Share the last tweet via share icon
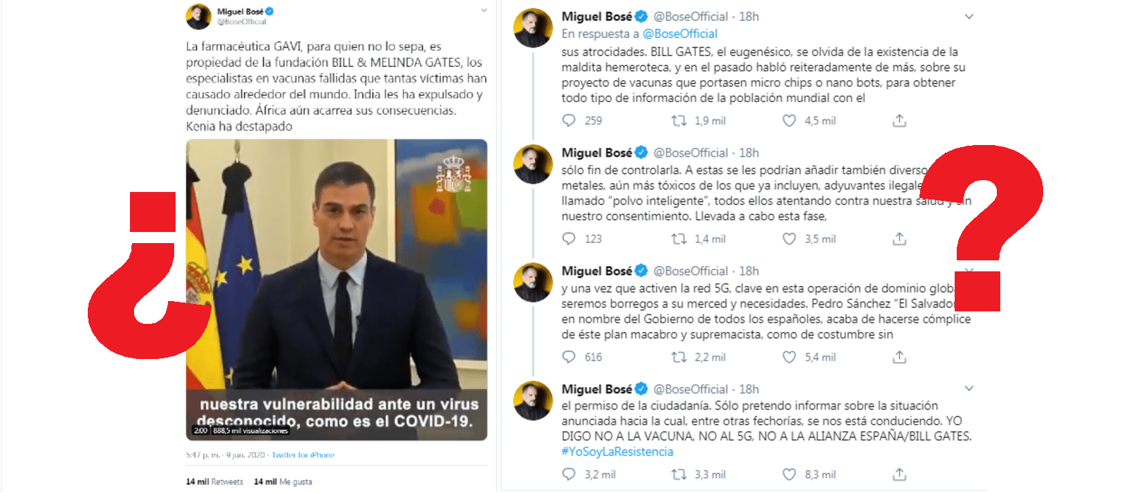1142x493 pixels. coord(899,474)
